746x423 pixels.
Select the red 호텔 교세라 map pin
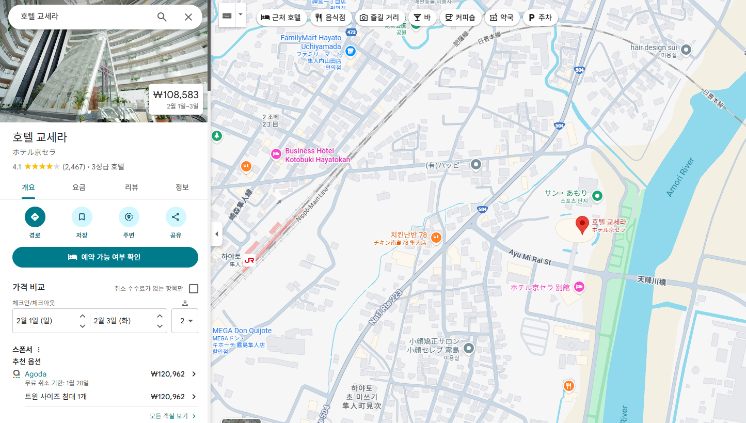(x=582, y=225)
